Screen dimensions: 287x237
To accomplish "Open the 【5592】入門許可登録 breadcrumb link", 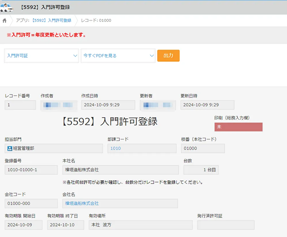I will tap(51, 20).
